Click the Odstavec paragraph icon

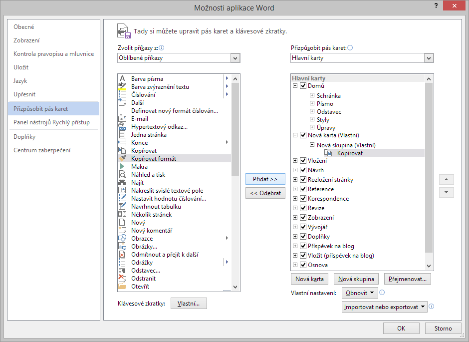coord(122,271)
